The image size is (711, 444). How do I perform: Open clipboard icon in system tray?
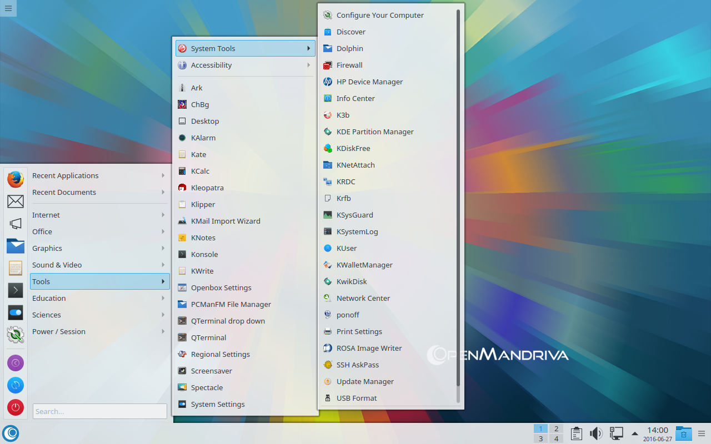click(x=577, y=433)
